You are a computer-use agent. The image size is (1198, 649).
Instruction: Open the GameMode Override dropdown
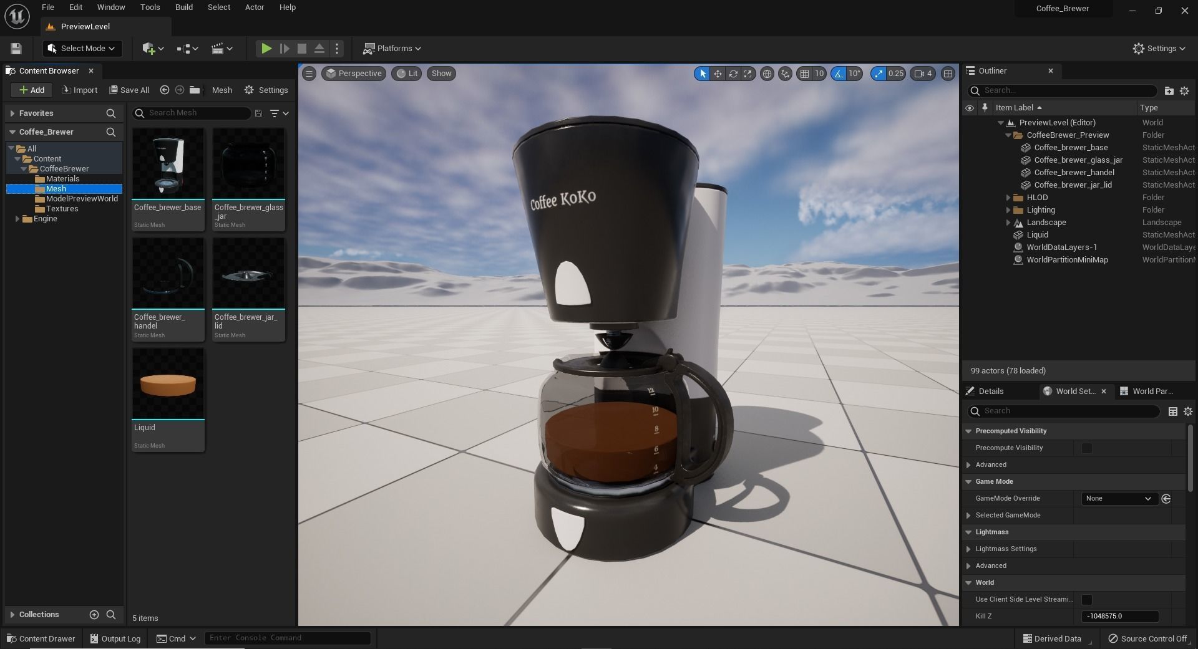pos(1119,499)
